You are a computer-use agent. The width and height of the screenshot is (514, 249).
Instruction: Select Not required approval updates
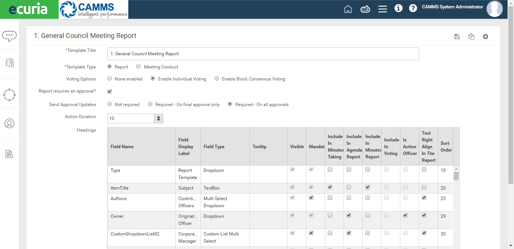(x=109, y=104)
